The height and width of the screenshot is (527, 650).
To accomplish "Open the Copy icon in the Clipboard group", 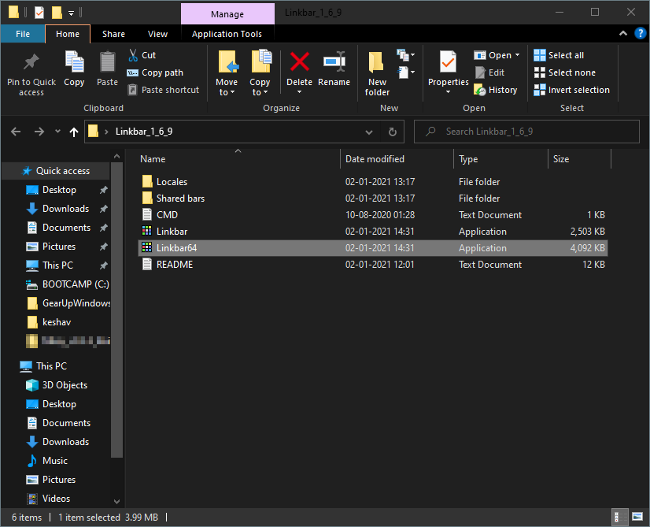I will [x=74, y=71].
